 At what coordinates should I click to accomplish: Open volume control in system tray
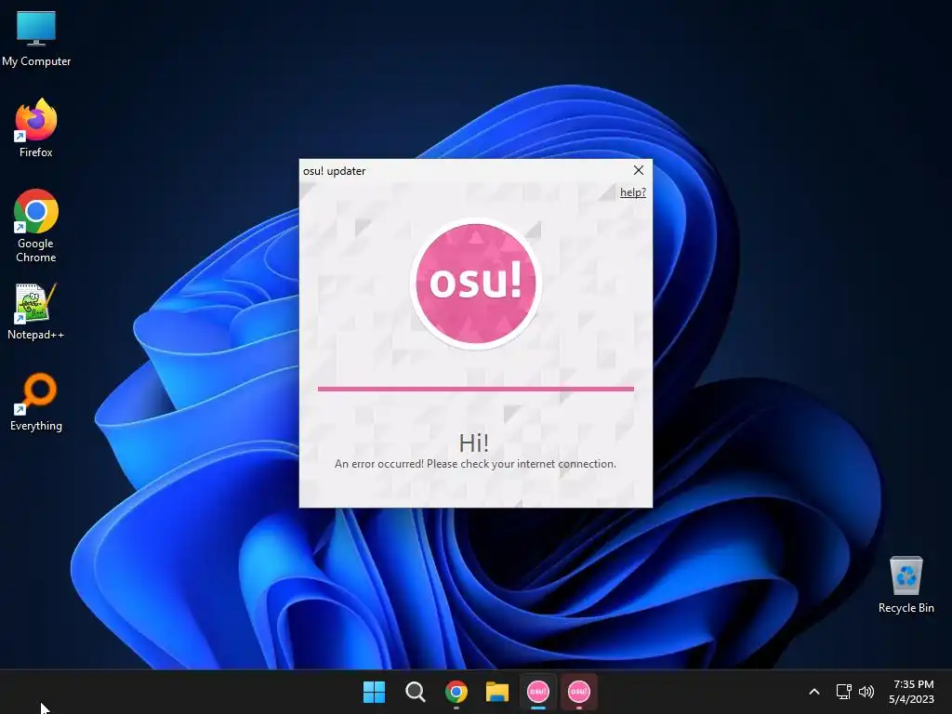pyautogui.click(x=866, y=692)
